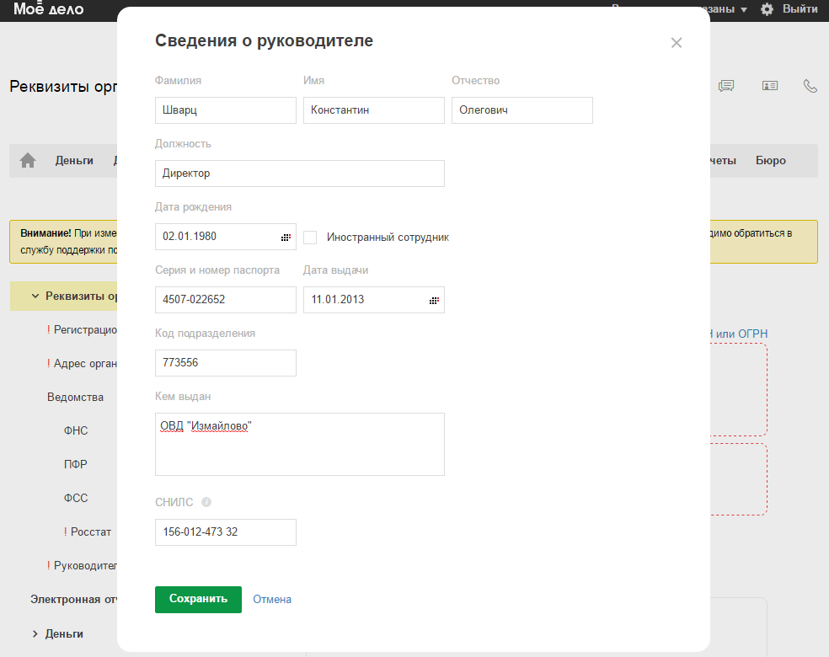
Task: Open the contact card icon
Action: 770,86
